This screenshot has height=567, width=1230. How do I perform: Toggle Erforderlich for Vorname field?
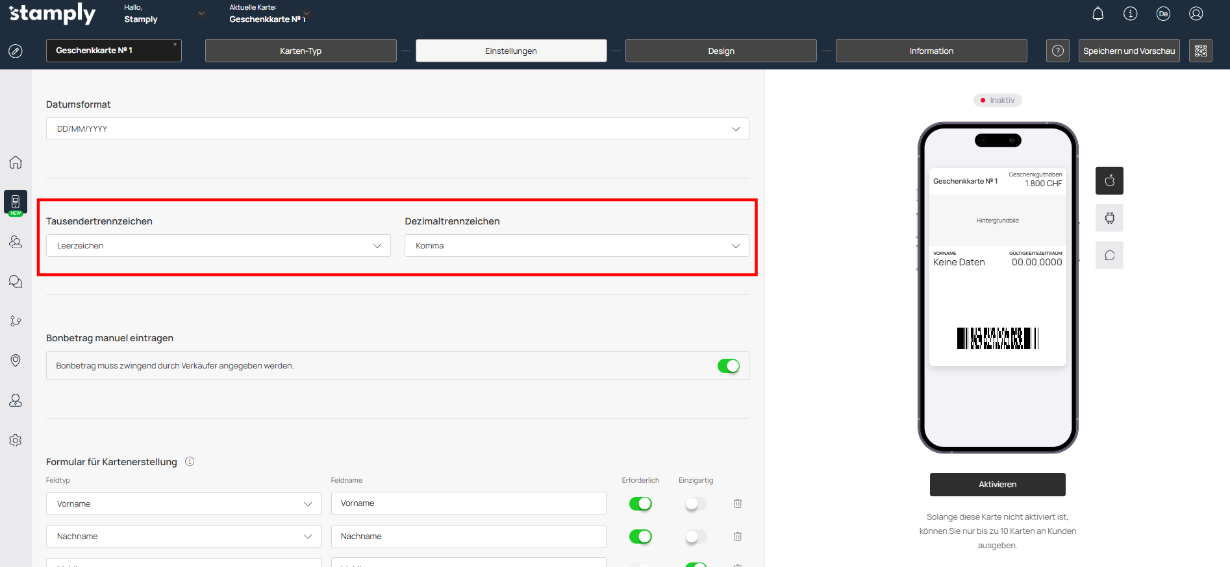pos(640,503)
